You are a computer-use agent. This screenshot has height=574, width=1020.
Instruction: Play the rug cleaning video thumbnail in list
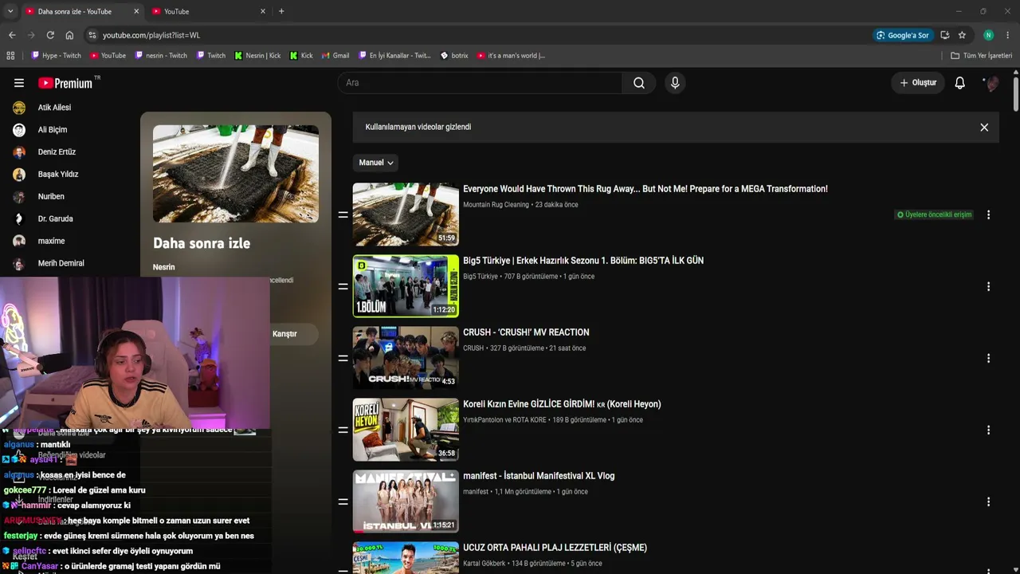coord(406,214)
